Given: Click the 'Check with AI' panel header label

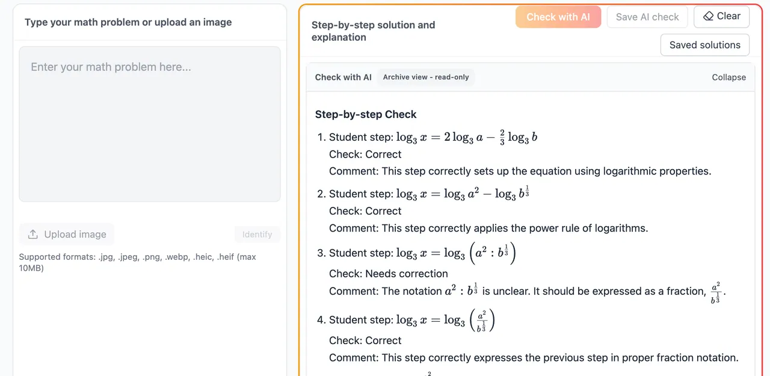Looking at the screenshot, I should click(x=343, y=78).
